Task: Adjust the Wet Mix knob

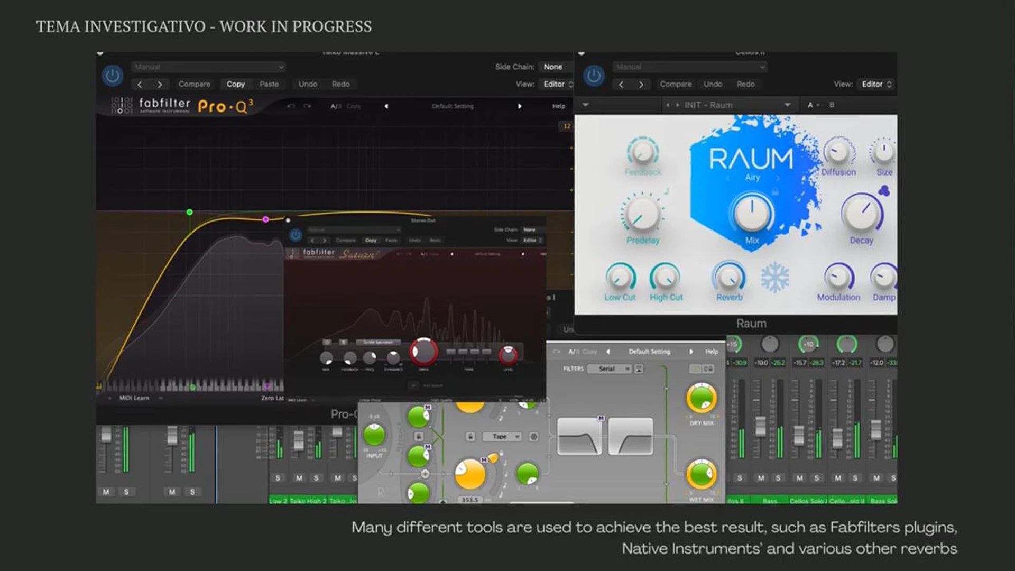Action: click(x=701, y=474)
